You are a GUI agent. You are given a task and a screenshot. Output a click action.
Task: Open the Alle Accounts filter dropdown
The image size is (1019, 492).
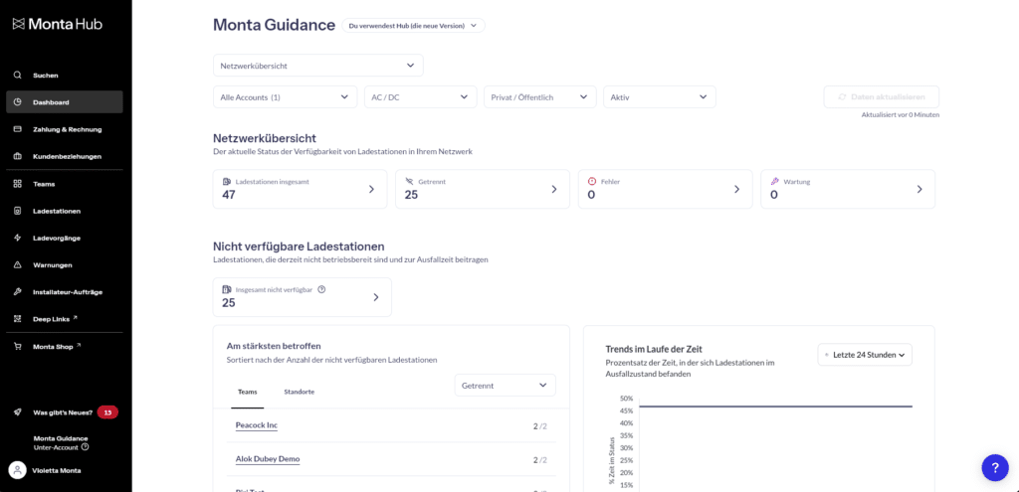pyautogui.click(x=285, y=97)
